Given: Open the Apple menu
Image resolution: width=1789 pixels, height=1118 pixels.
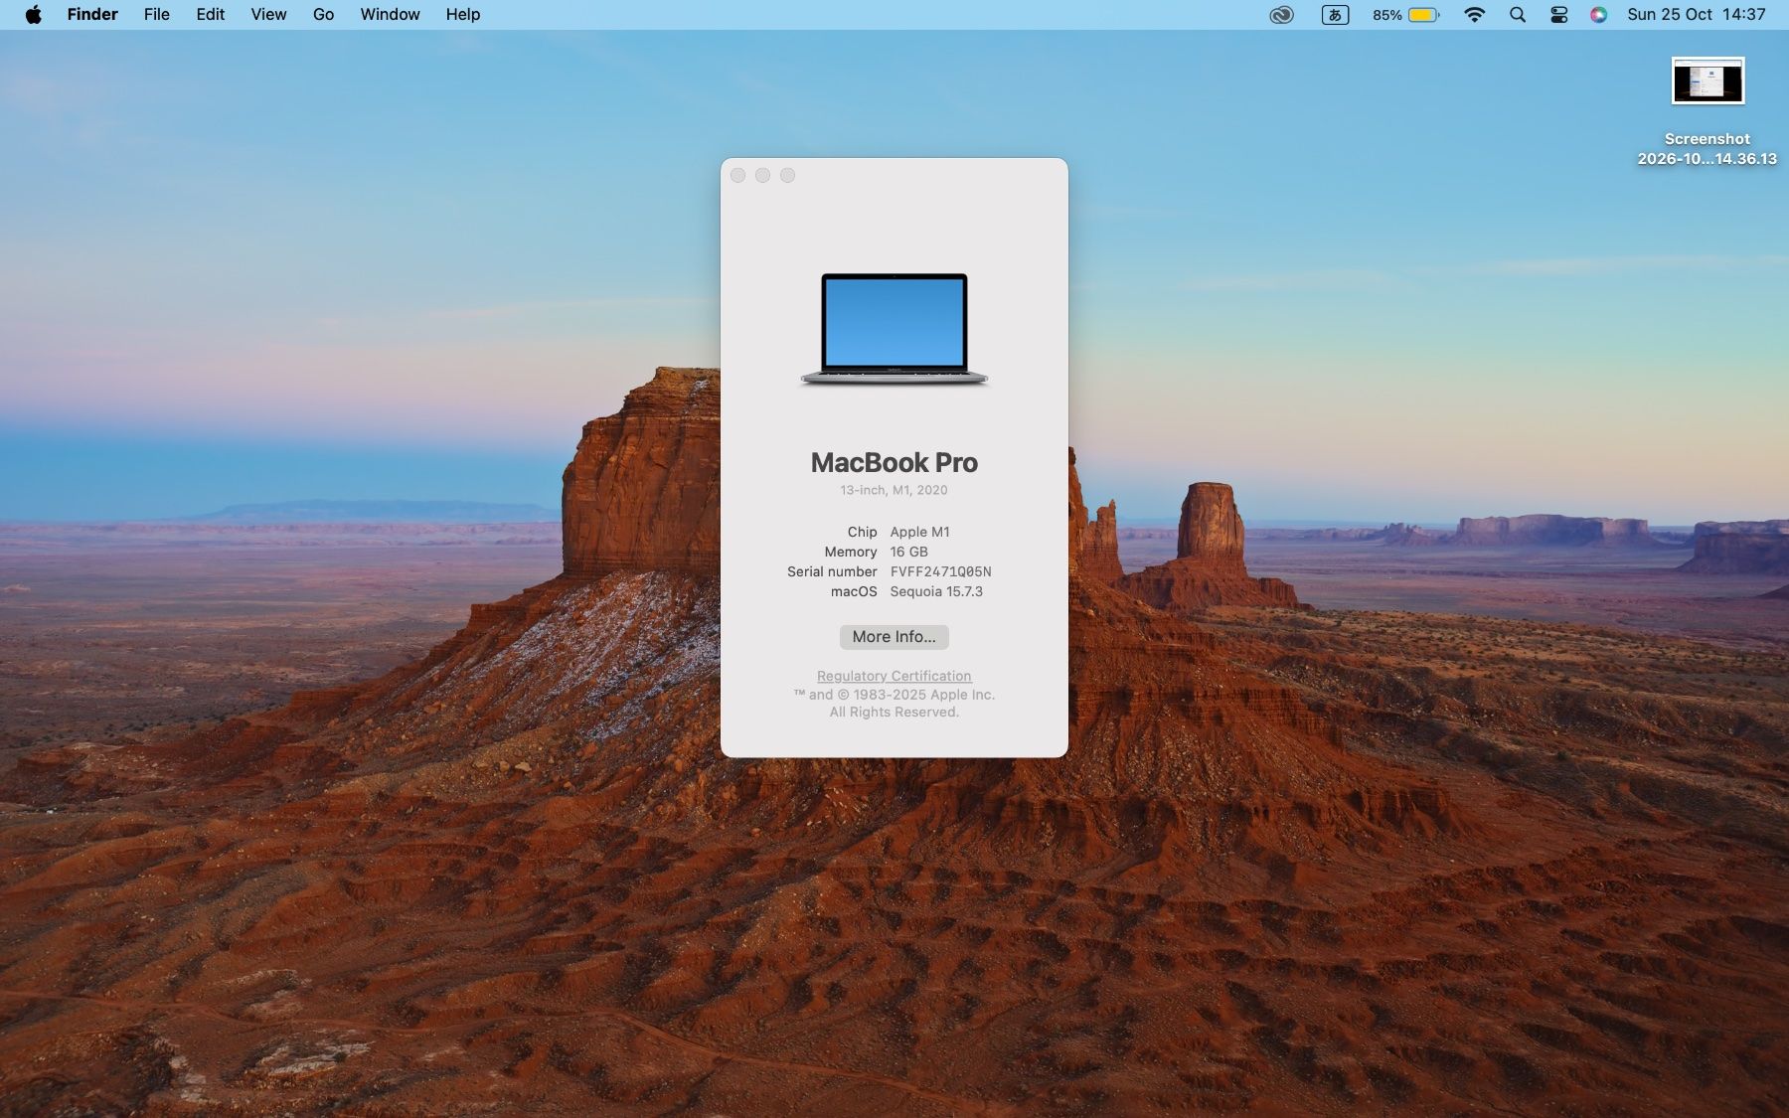Looking at the screenshot, I should pyautogui.click(x=33, y=15).
